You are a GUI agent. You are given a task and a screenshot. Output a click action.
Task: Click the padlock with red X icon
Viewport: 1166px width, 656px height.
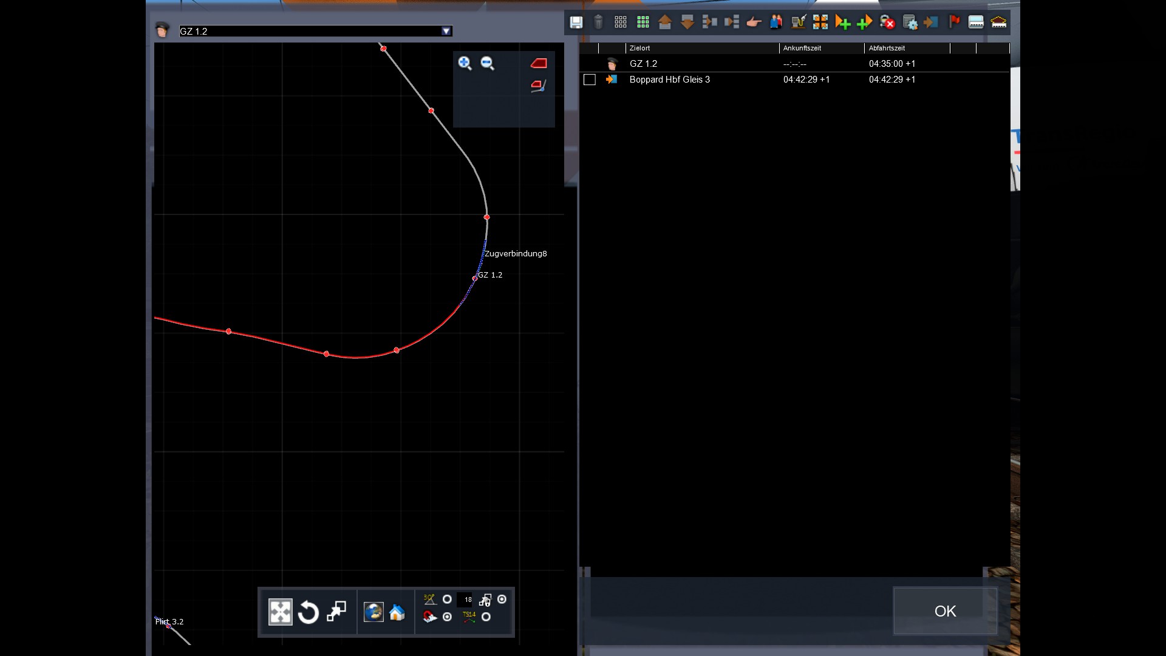point(887,22)
